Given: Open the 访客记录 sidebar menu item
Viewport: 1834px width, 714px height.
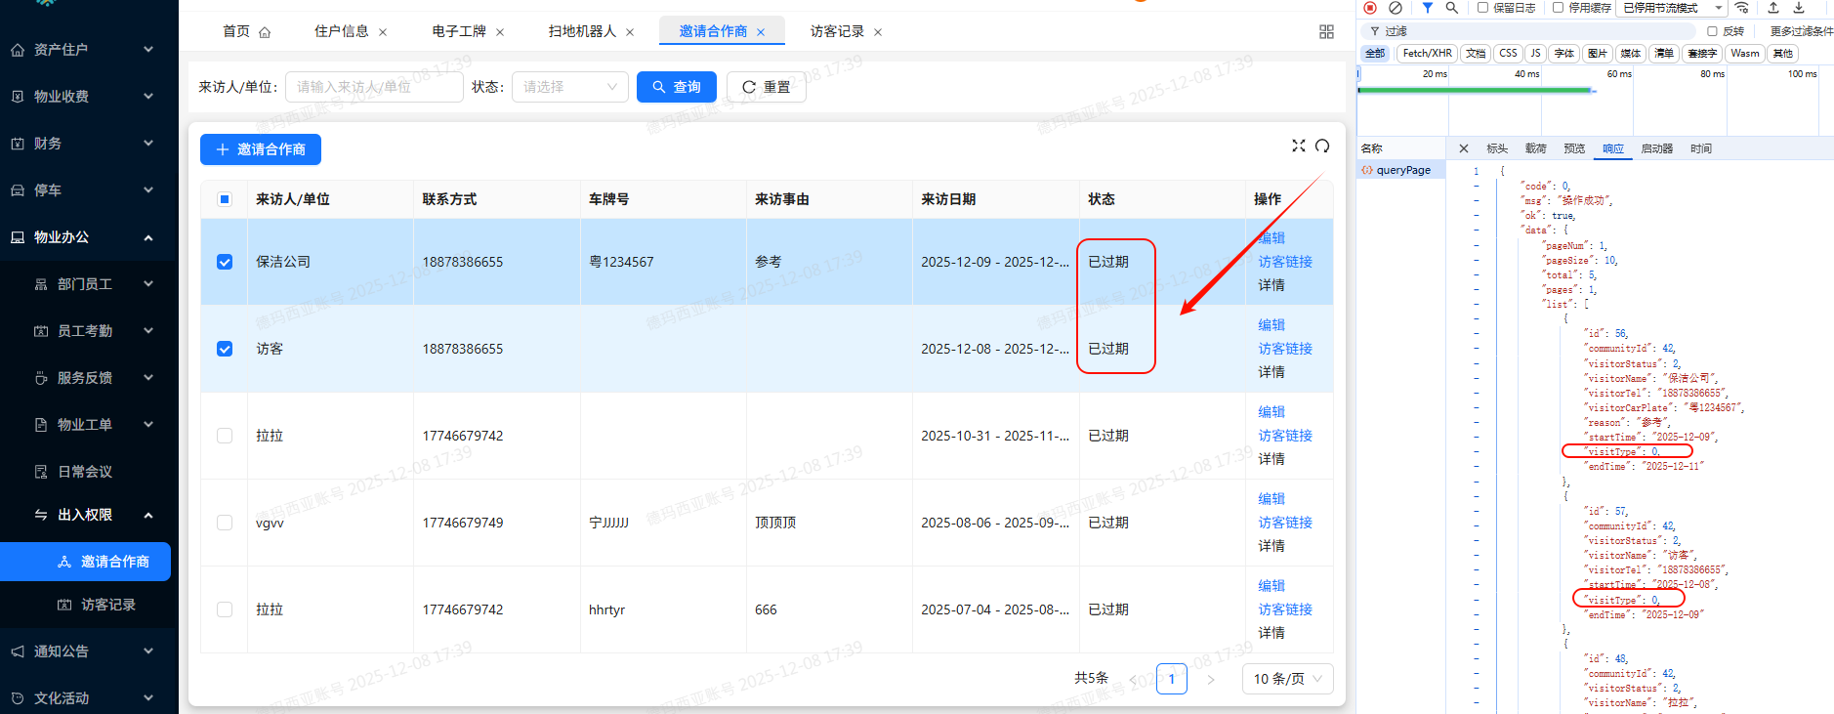Looking at the screenshot, I should 107,605.
